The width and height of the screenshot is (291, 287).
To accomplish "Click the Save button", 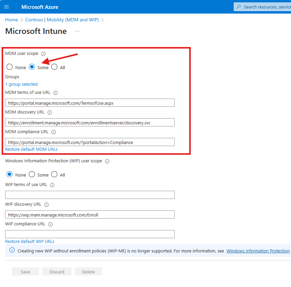I will point(25,272).
